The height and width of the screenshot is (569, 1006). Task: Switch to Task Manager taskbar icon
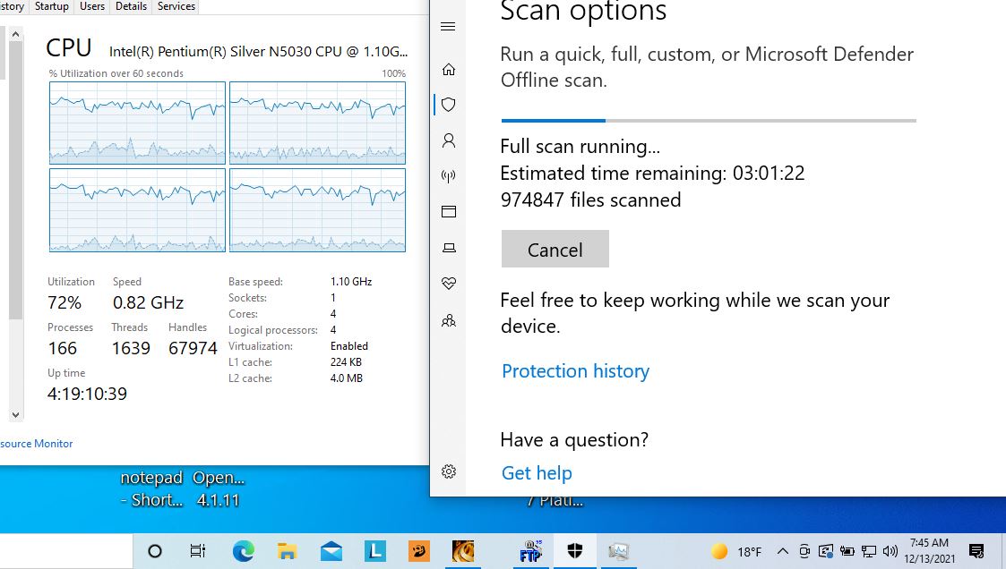point(618,551)
